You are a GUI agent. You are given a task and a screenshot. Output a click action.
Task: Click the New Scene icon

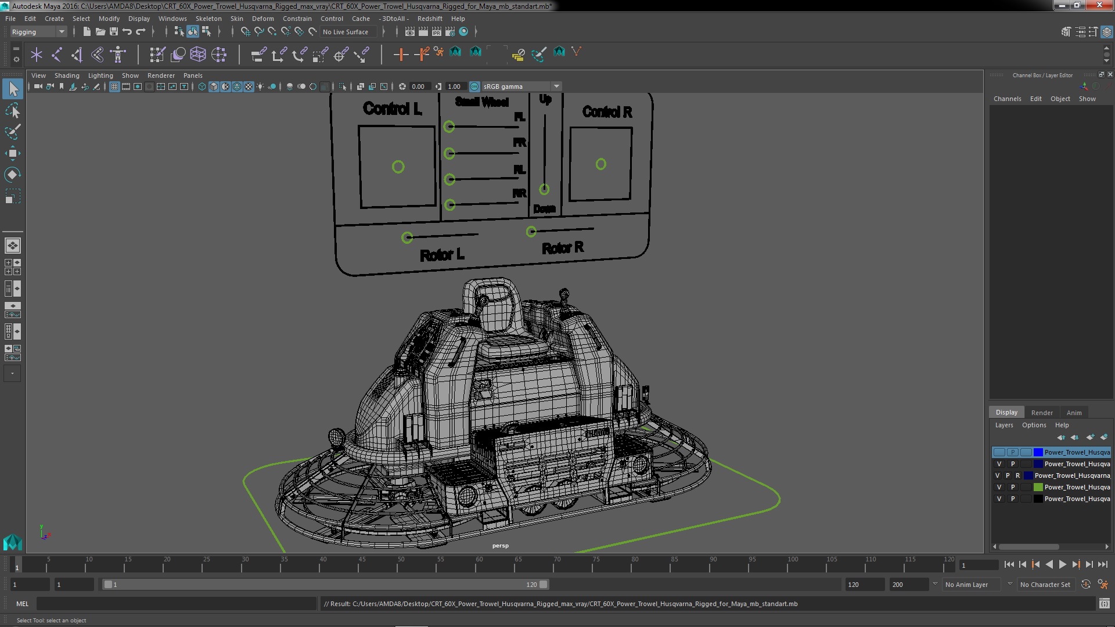(x=87, y=32)
